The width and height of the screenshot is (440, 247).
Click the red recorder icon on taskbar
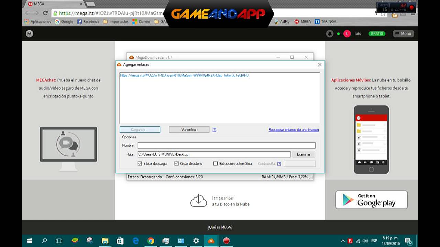tap(226, 241)
